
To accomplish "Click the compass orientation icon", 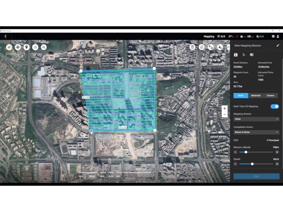I will 9,47.
